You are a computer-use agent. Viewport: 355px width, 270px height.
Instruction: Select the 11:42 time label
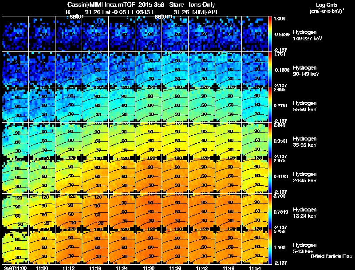click(202, 268)
